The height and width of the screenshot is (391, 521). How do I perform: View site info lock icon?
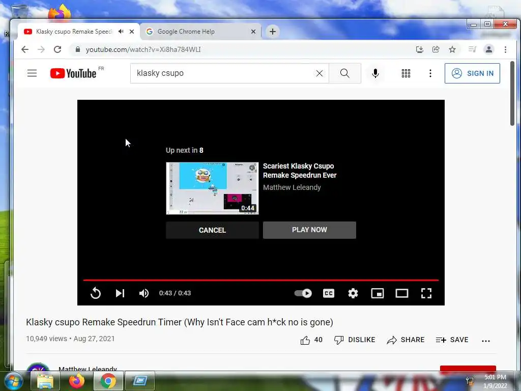(x=78, y=49)
